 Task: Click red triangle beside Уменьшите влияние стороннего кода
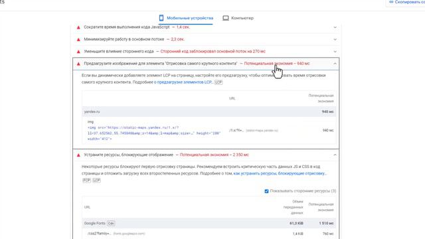click(78, 52)
